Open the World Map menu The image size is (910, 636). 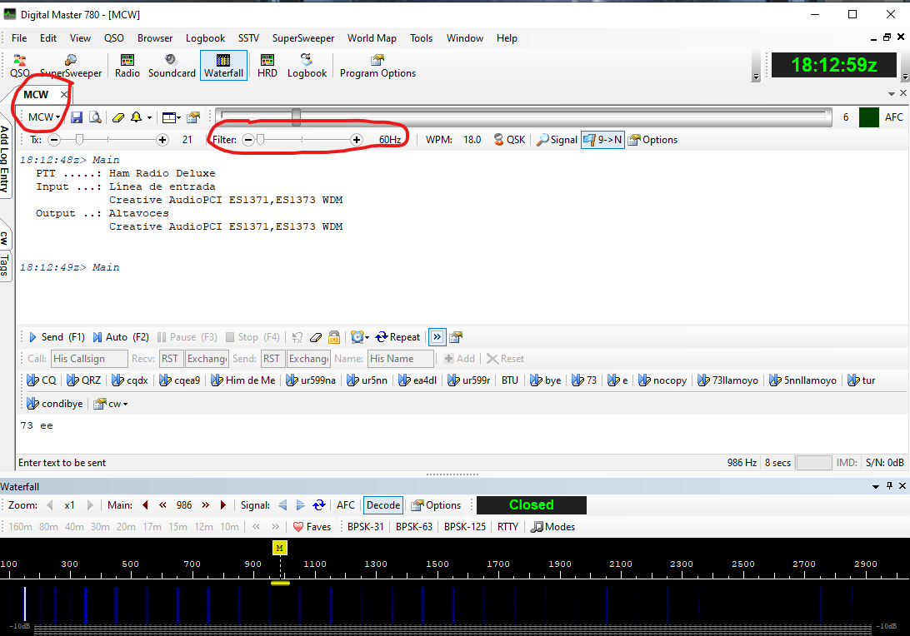(x=372, y=38)
